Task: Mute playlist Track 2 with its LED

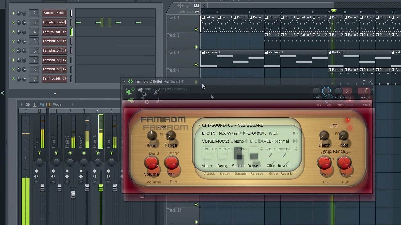Action: (196, 47)
